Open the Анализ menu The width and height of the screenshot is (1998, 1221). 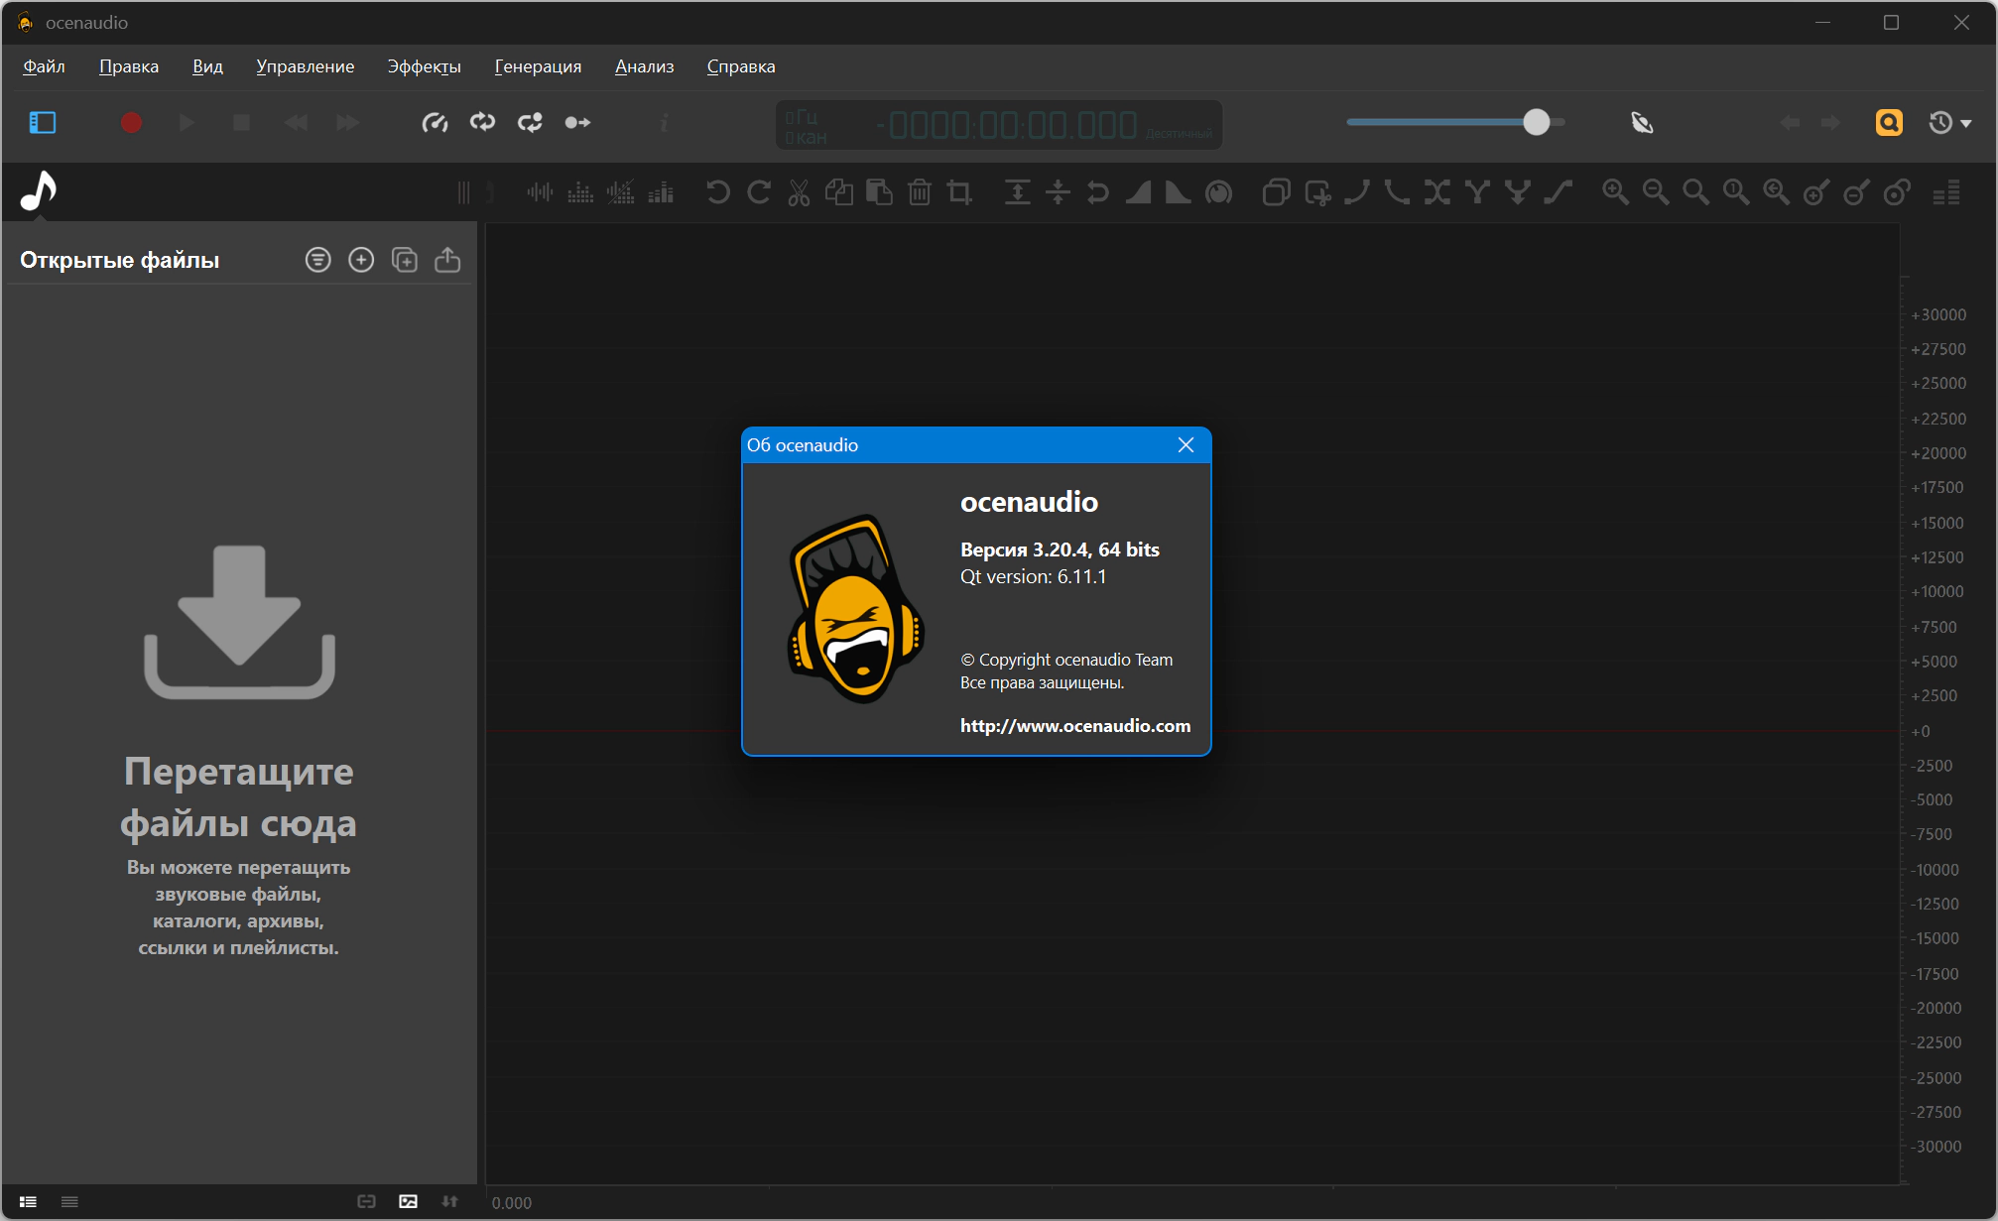pyautogui.click(x=645, y=66)
